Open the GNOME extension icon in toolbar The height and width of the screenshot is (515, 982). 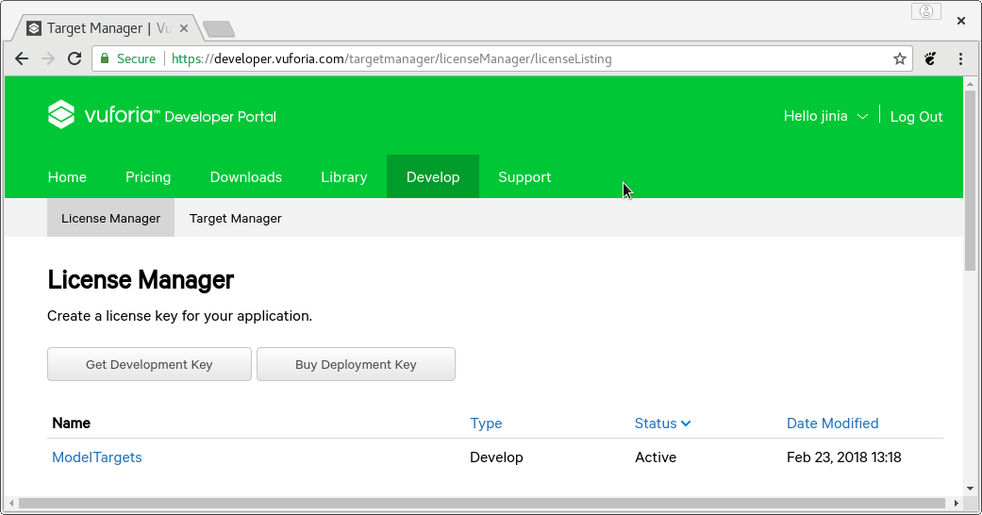pyautogui.click(x=931, y=58)
